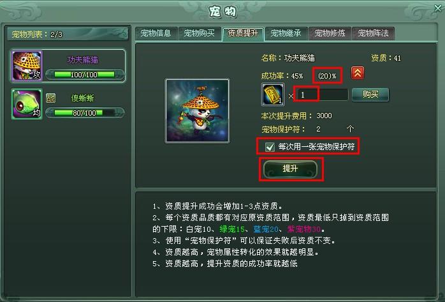
Task: Click the 傻蜥蜥 80/100 health bar
Action: (85, 113)
